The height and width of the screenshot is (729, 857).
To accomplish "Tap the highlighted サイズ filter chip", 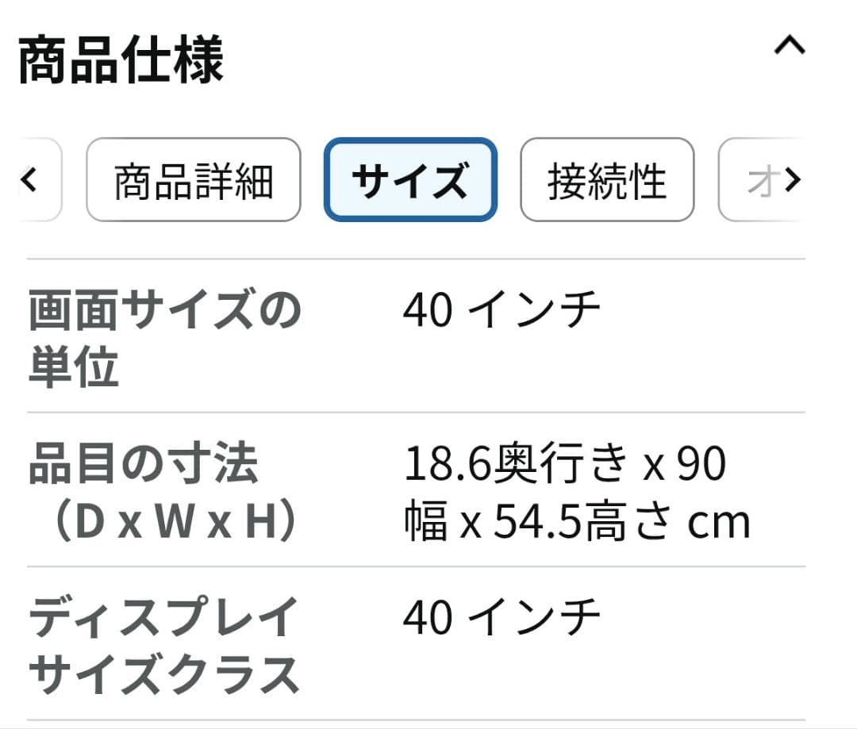I will (410, 181).
